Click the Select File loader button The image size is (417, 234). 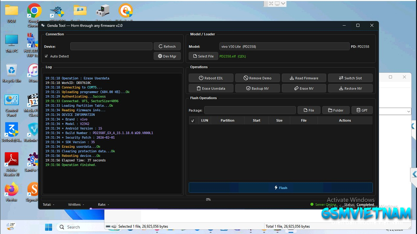[x=203, y=56]
